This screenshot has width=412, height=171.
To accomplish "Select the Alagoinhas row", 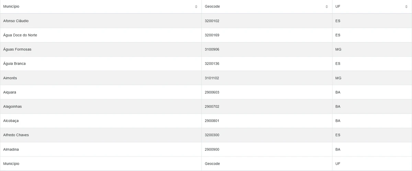I will point(12,106).
